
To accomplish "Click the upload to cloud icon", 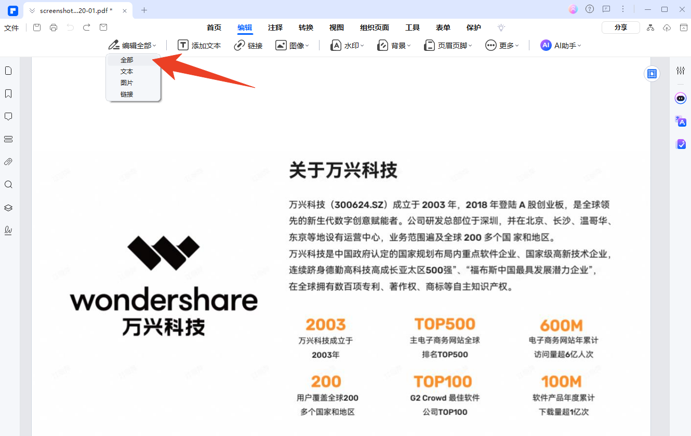I will pyautogui.click(x=667, y=28).
